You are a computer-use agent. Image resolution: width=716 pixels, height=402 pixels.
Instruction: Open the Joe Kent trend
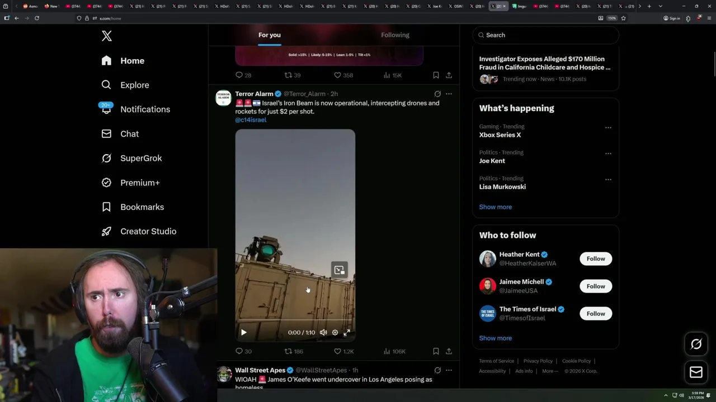[x=492, y=161]
